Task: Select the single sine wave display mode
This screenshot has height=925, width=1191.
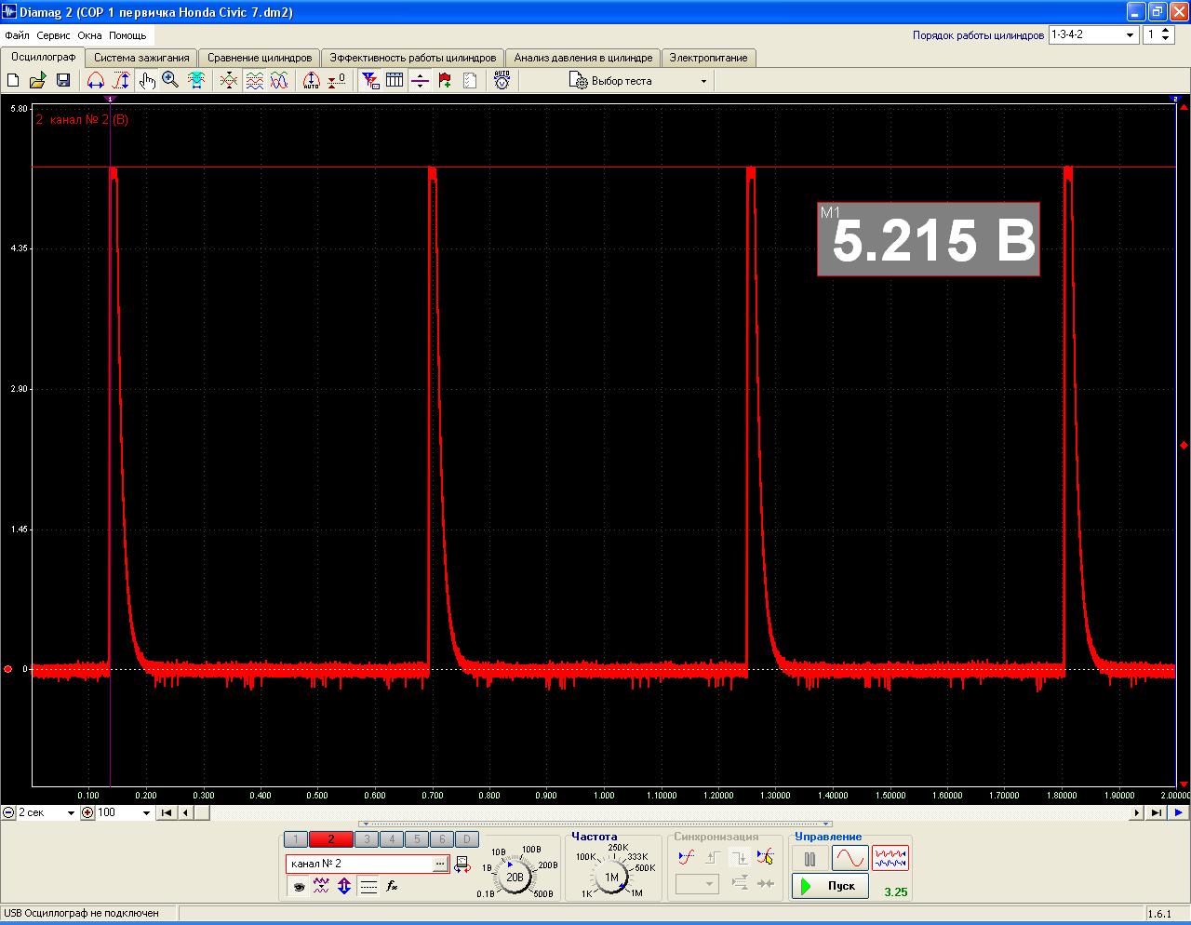Action: tap(850, 858)
